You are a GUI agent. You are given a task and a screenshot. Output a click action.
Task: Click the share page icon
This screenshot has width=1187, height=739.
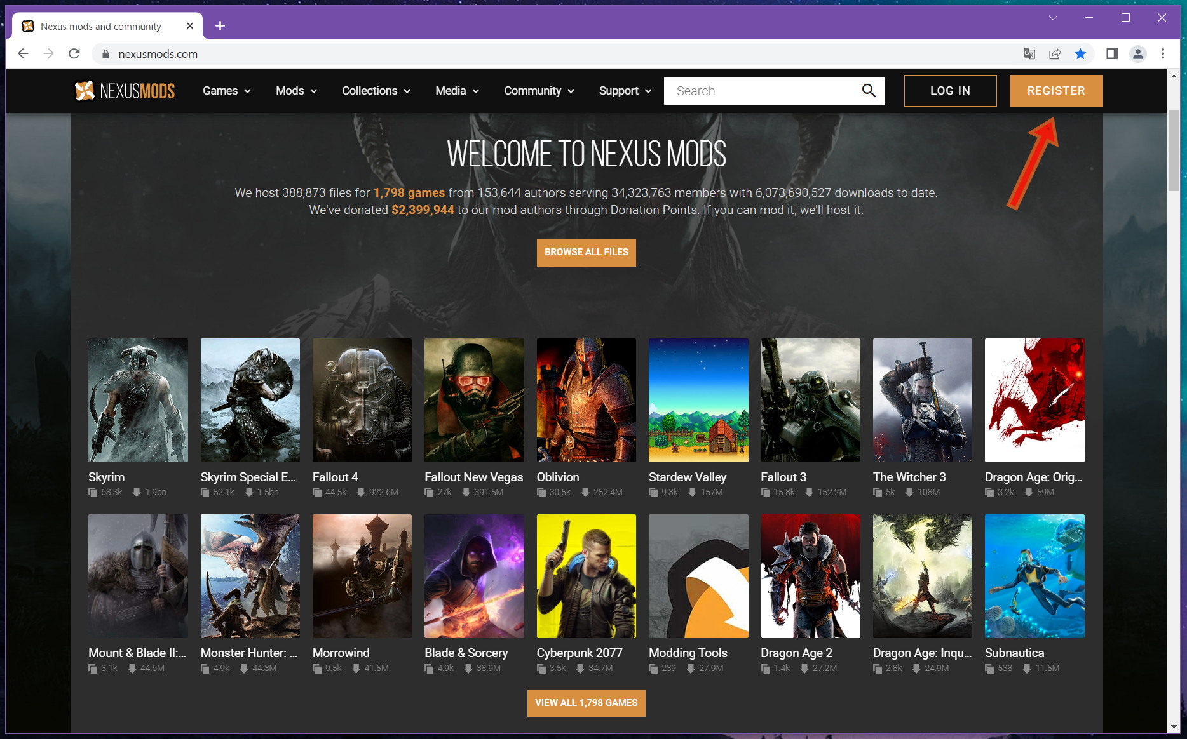coord(1055,54)
